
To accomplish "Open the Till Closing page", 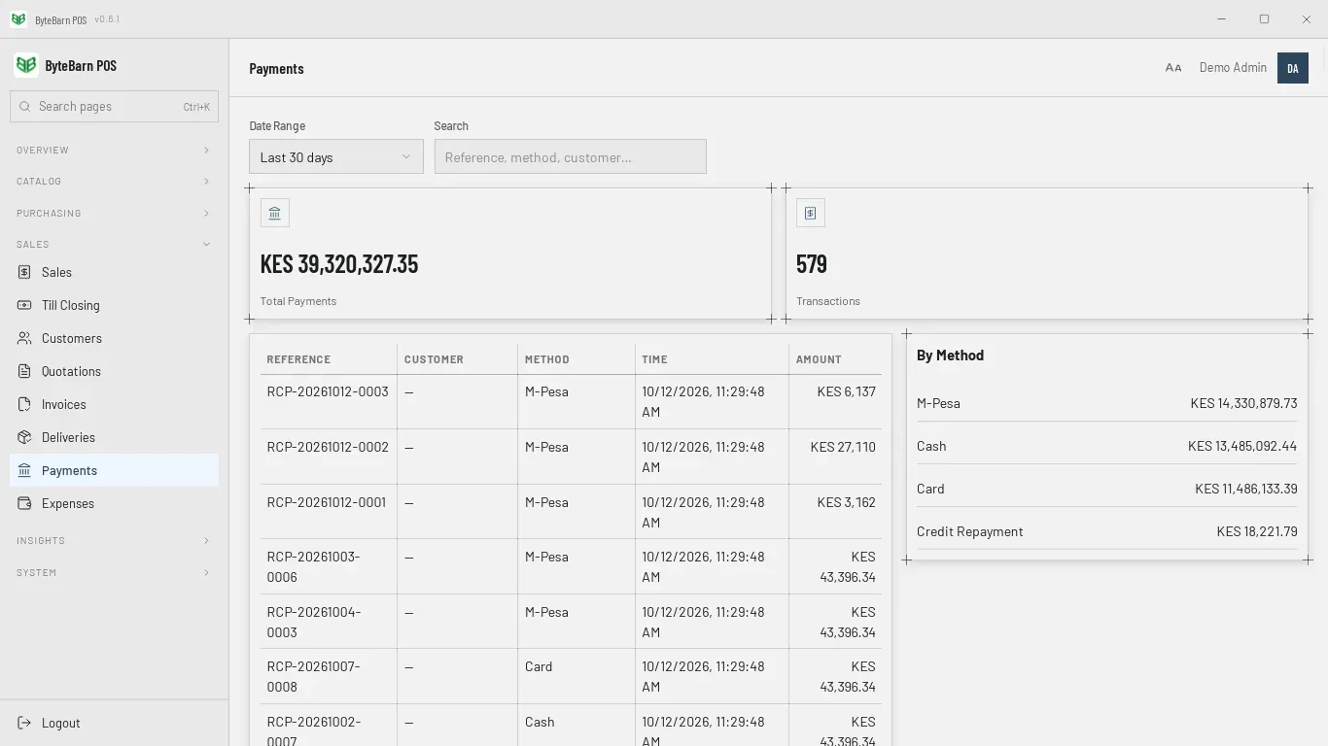I will coord(114,306).
